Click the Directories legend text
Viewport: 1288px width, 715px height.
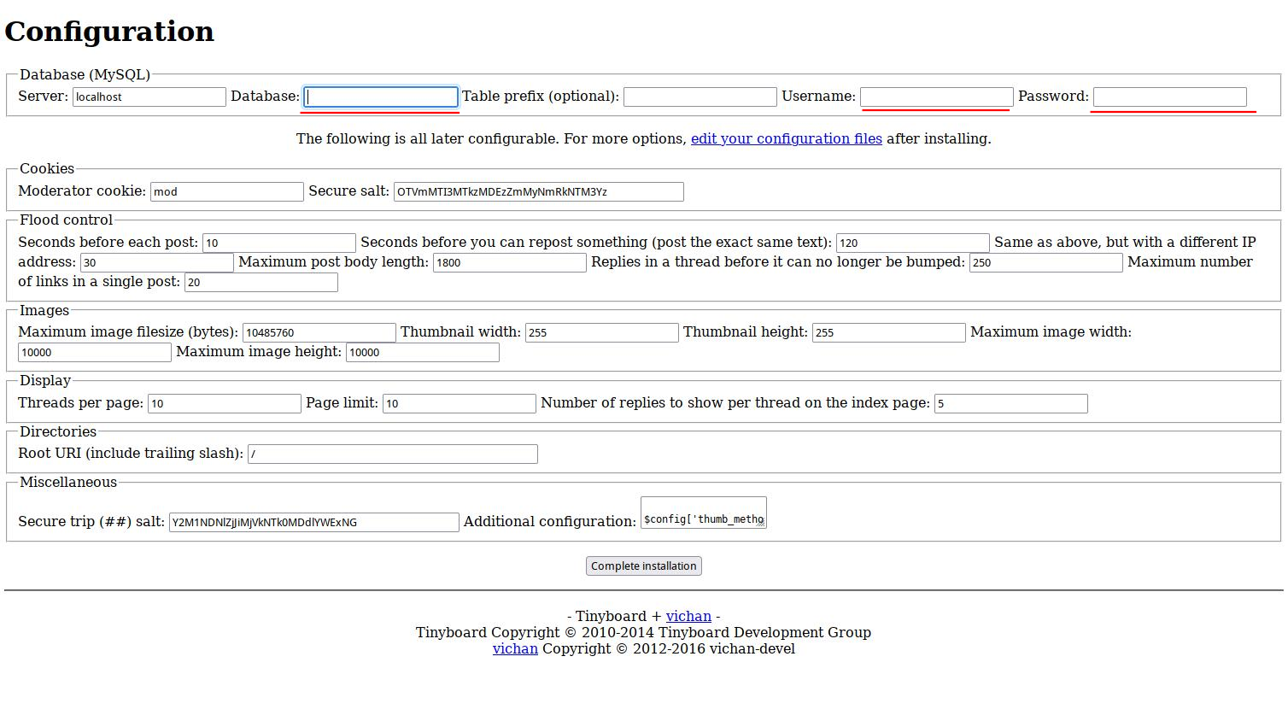pos(58,431)
